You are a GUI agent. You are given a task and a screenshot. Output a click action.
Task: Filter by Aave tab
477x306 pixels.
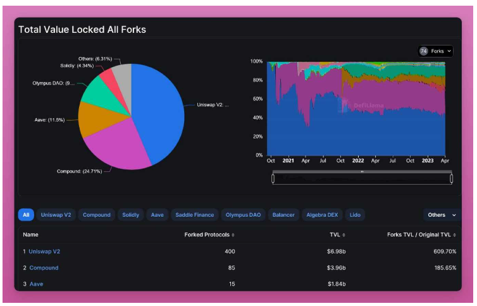[x=158, y=215]
